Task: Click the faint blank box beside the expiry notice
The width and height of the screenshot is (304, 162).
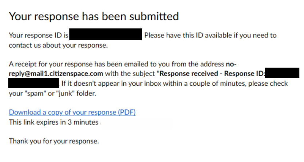Action: pyautogui.click(x=137, y=123)
